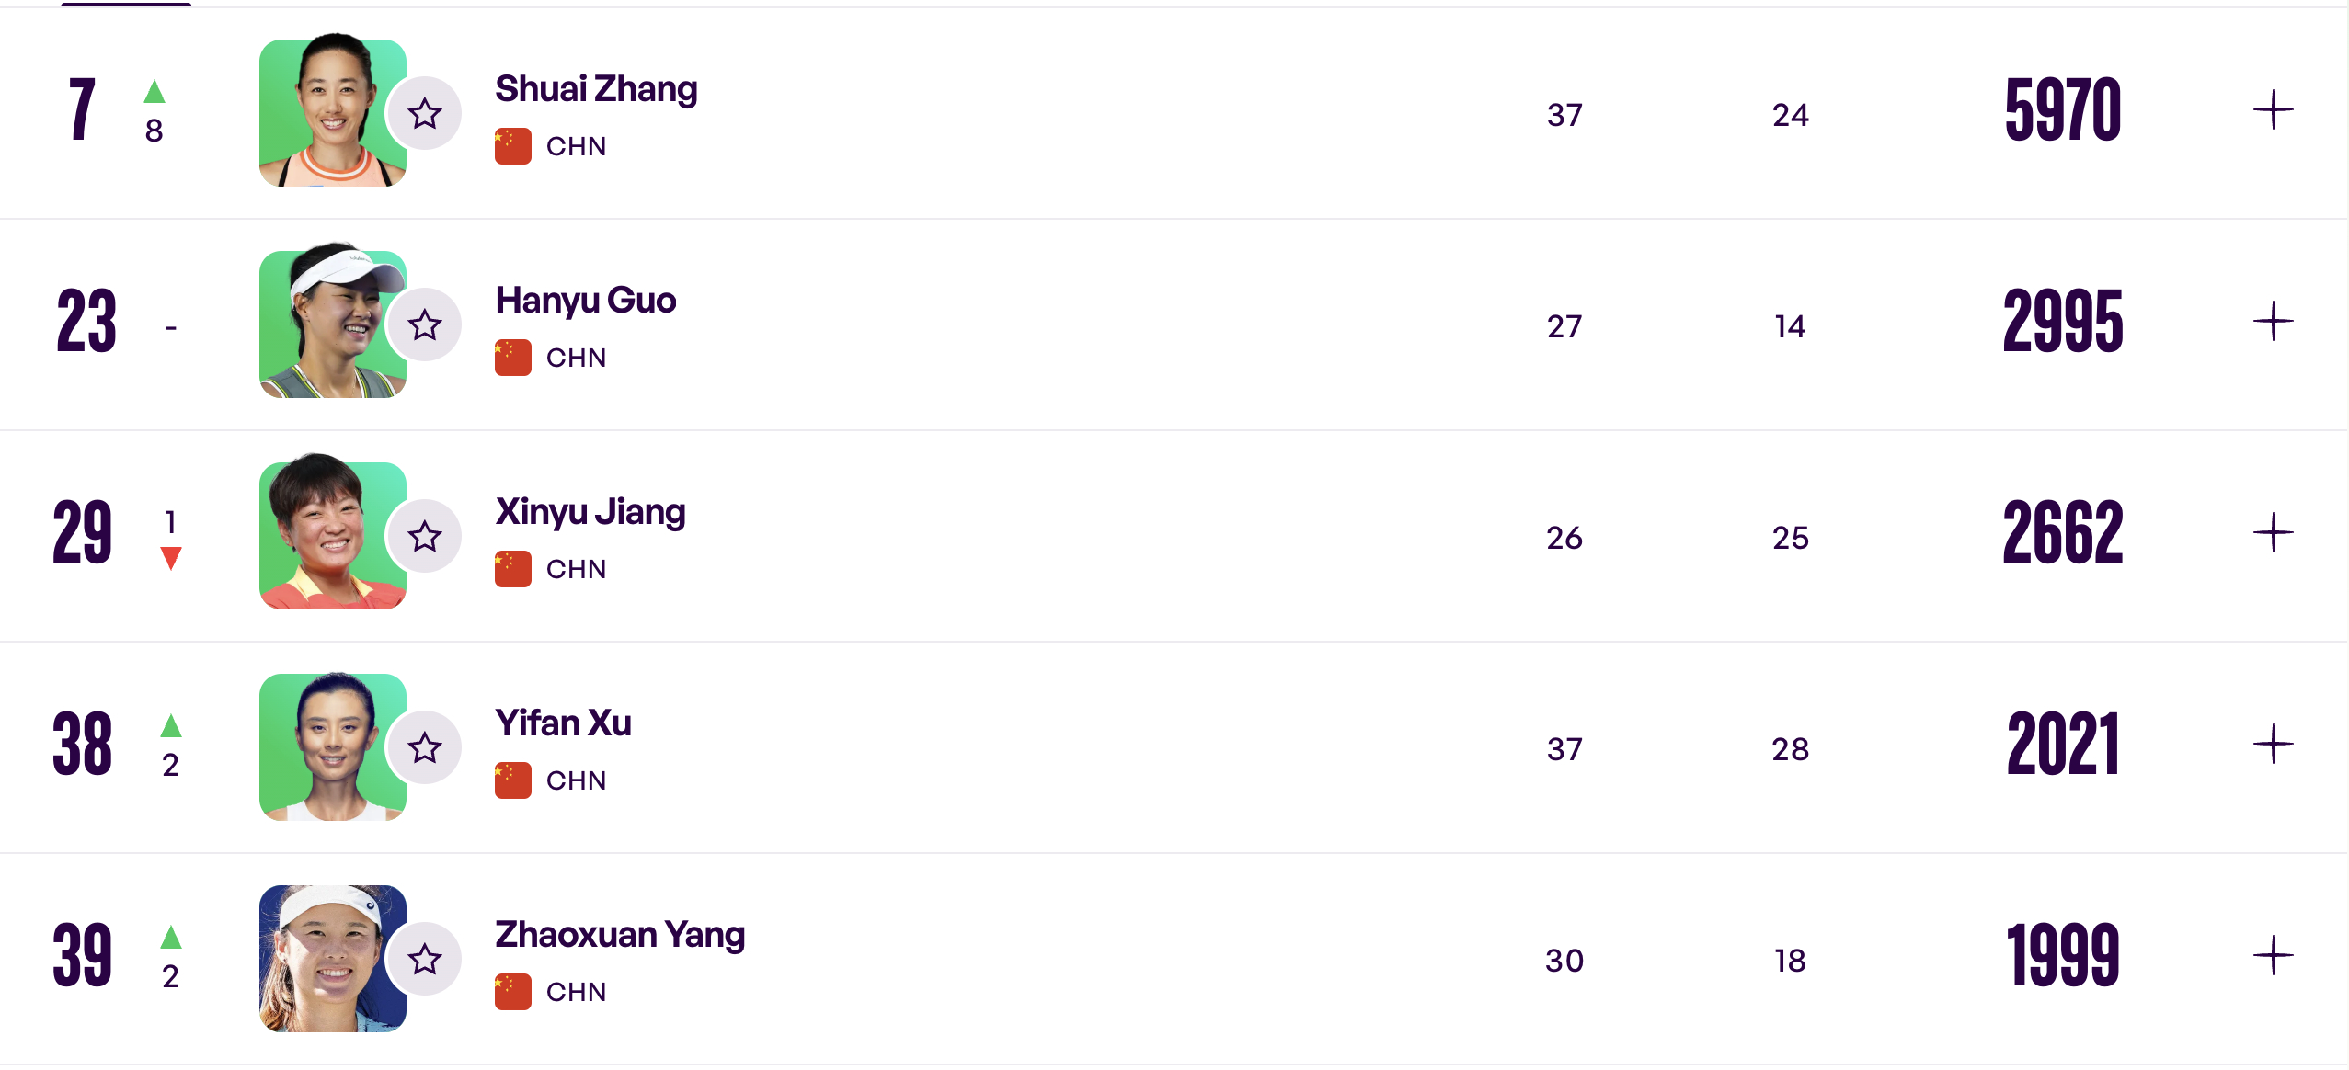Click favorite star next to Yifan Xu

coord(425,748)
